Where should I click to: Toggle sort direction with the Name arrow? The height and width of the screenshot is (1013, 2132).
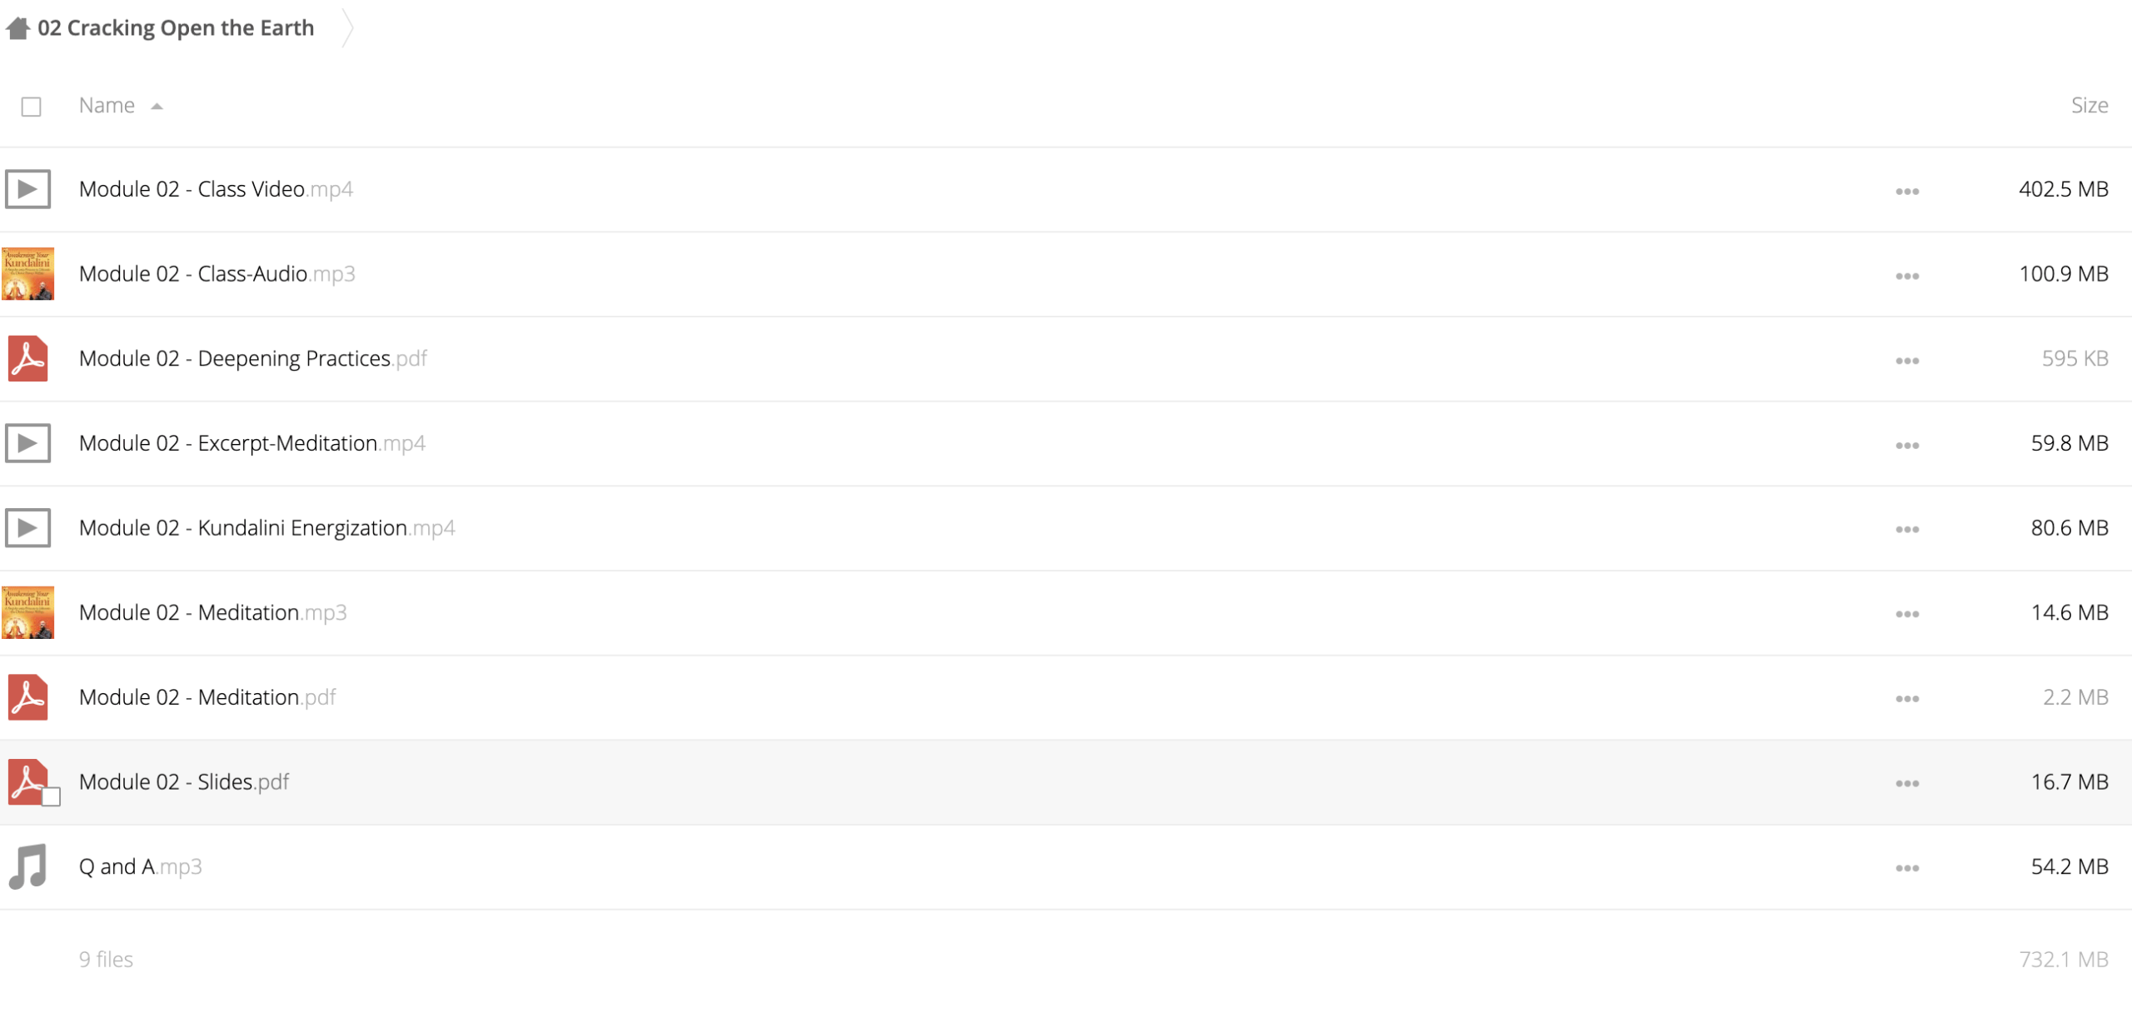tap(157, 107)
